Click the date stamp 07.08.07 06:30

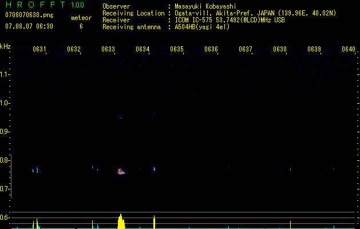[29, 26]
